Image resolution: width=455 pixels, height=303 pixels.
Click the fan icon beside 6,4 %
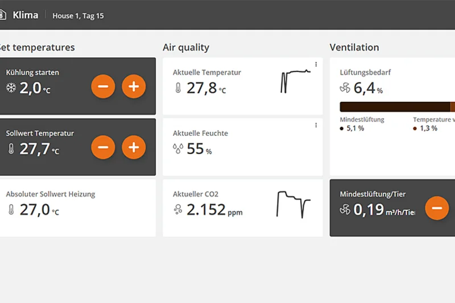tap(345, 88)
